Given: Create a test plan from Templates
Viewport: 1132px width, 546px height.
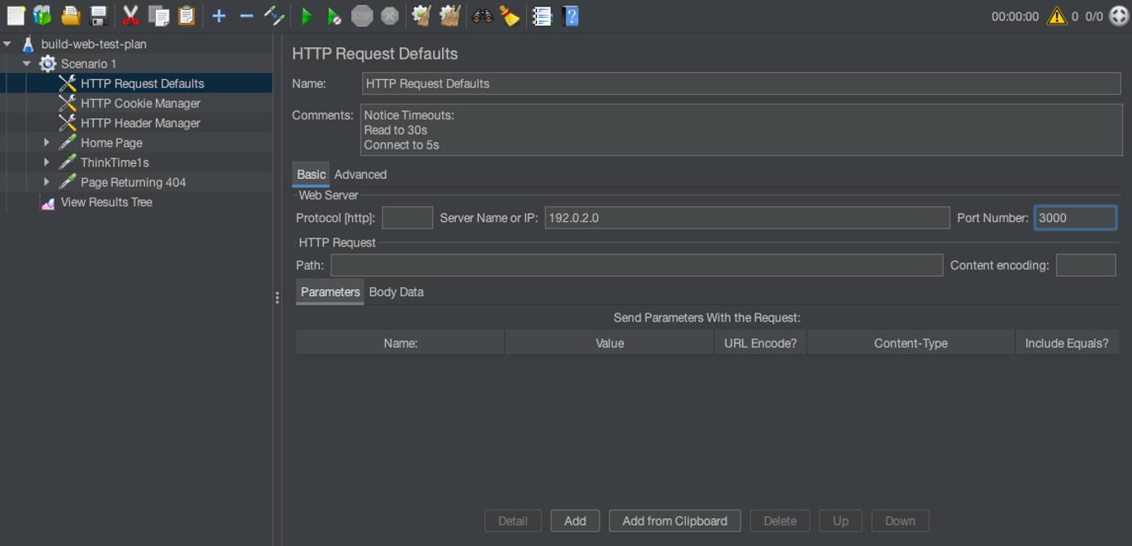Looking at the screenshot, I should pyautogui.click(x=41, y=16).
